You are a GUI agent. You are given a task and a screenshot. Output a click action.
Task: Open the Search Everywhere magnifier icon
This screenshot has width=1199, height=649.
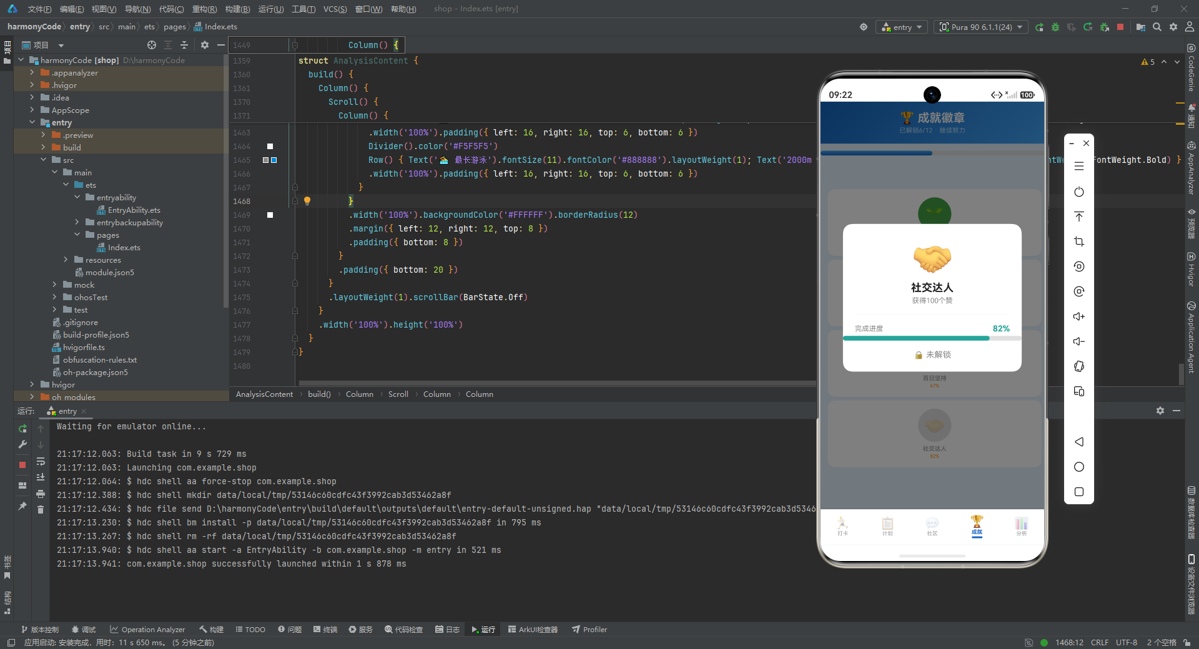pyautogui.click(x=1157, y=27)
